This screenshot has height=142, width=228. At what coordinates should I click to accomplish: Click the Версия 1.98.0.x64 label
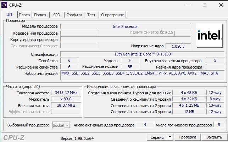point(77,138)
